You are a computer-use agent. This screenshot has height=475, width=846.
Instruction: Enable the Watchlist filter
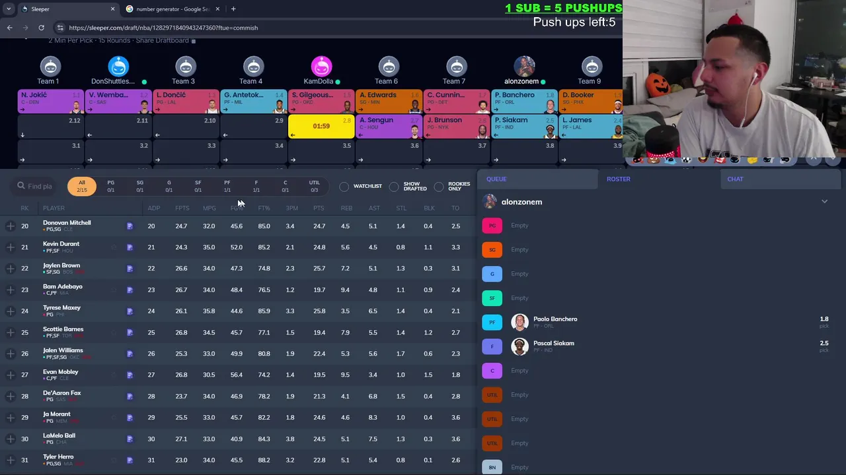(x=344, y=187)
